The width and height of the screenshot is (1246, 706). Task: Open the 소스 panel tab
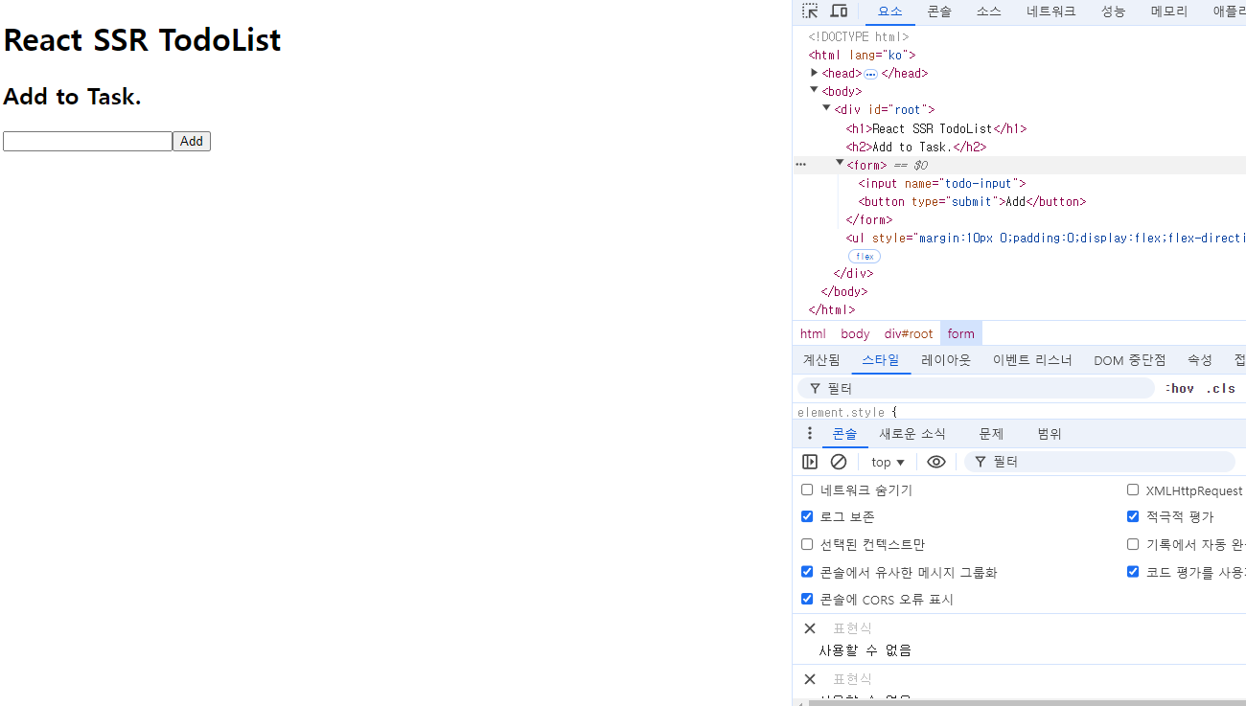[x=989, y=11]
